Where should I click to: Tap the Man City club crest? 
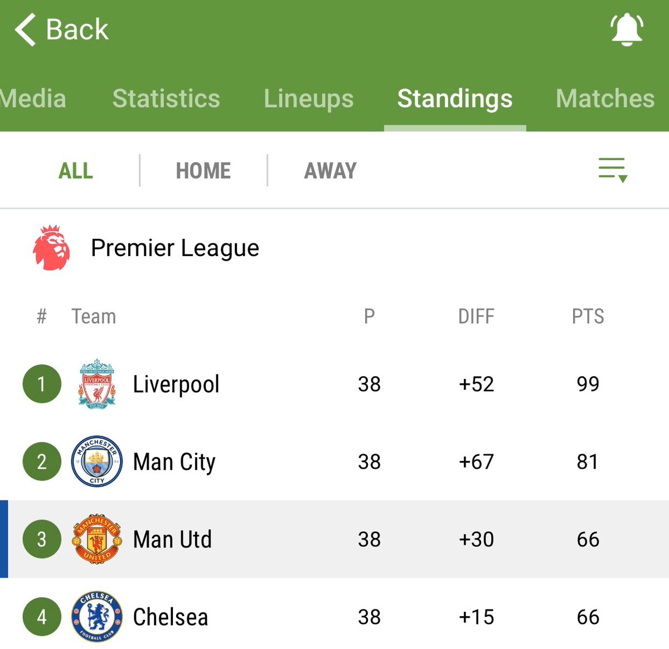97,461
